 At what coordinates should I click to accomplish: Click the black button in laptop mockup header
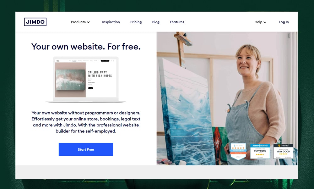[105, 61]
